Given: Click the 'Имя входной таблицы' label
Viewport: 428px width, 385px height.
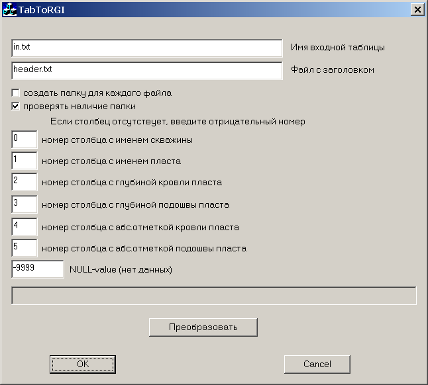Looking at the screenshot, I should [x=338, y=48].
